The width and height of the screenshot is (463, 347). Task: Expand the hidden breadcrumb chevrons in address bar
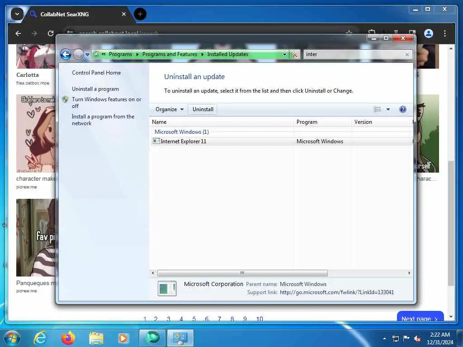point(104,54)
